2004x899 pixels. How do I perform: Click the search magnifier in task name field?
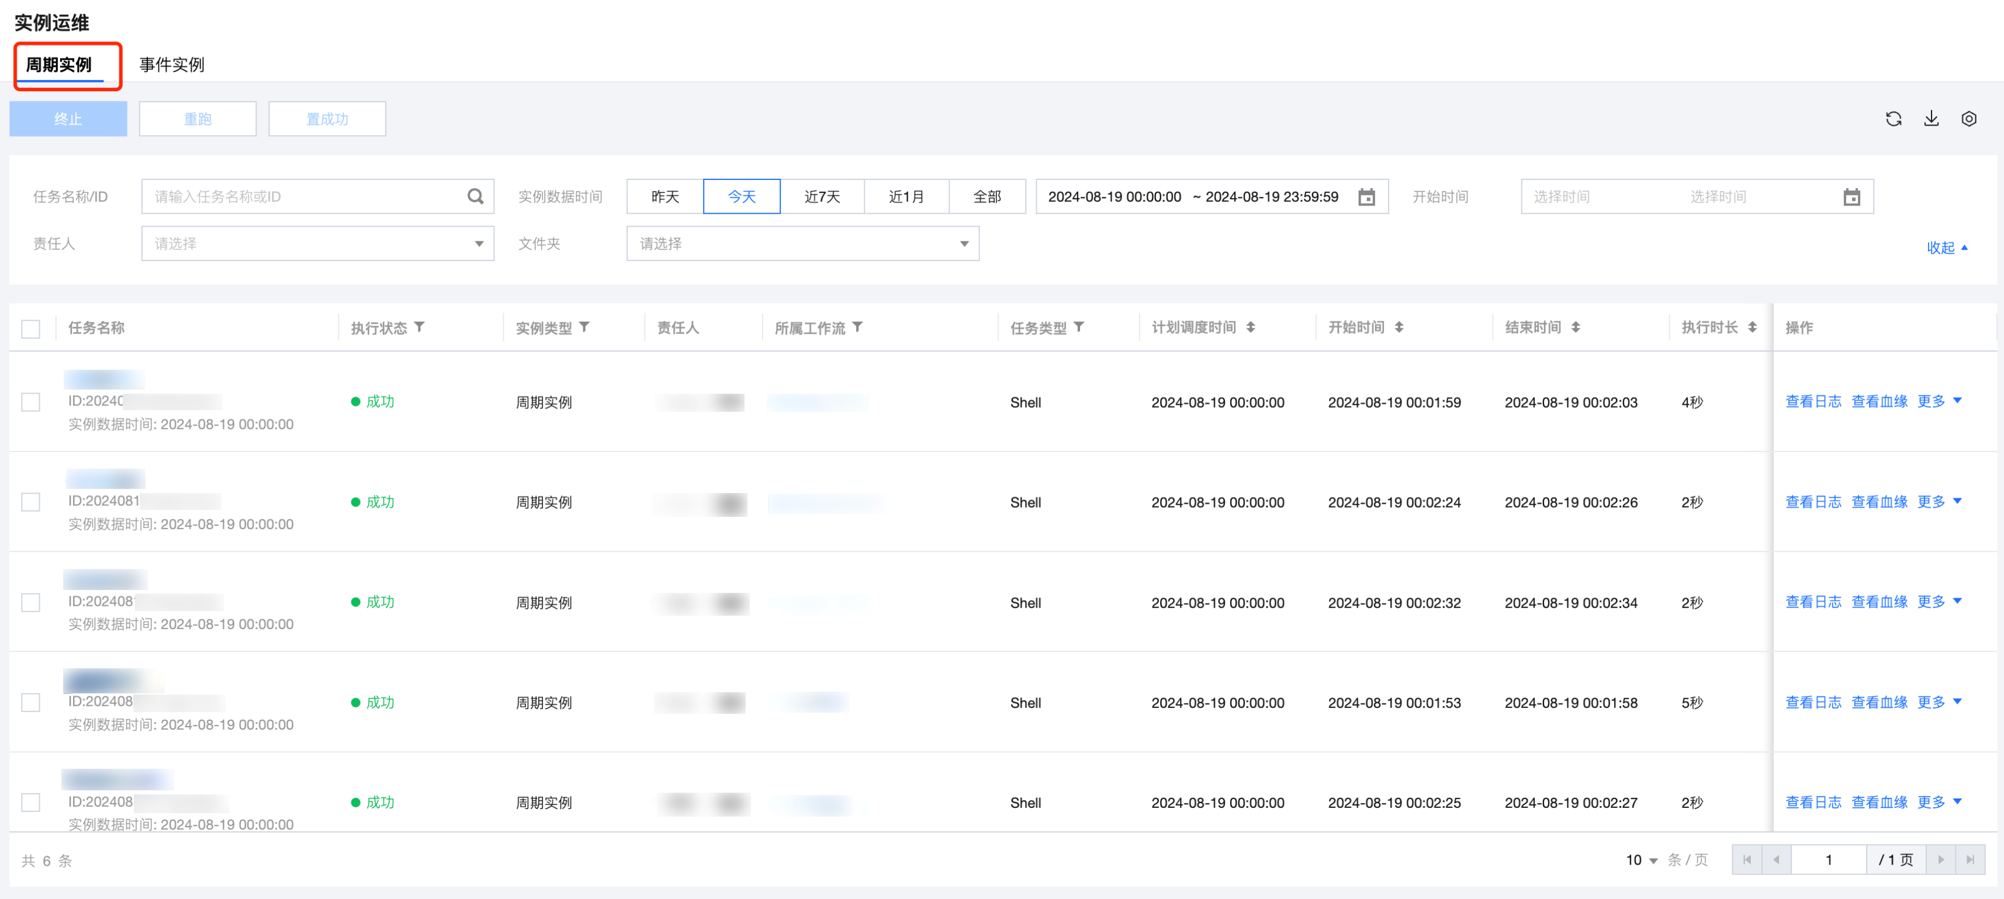click(x=475, y=197)
